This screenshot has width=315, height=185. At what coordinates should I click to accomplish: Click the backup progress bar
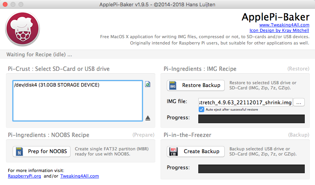tap(251, 168)
